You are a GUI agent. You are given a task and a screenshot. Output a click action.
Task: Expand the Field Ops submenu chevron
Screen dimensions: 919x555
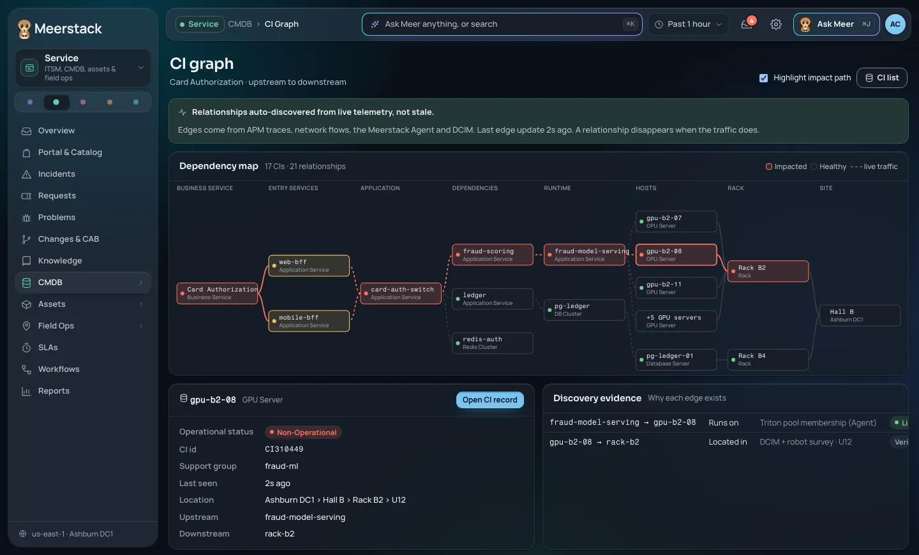click(x=141, y=326)
